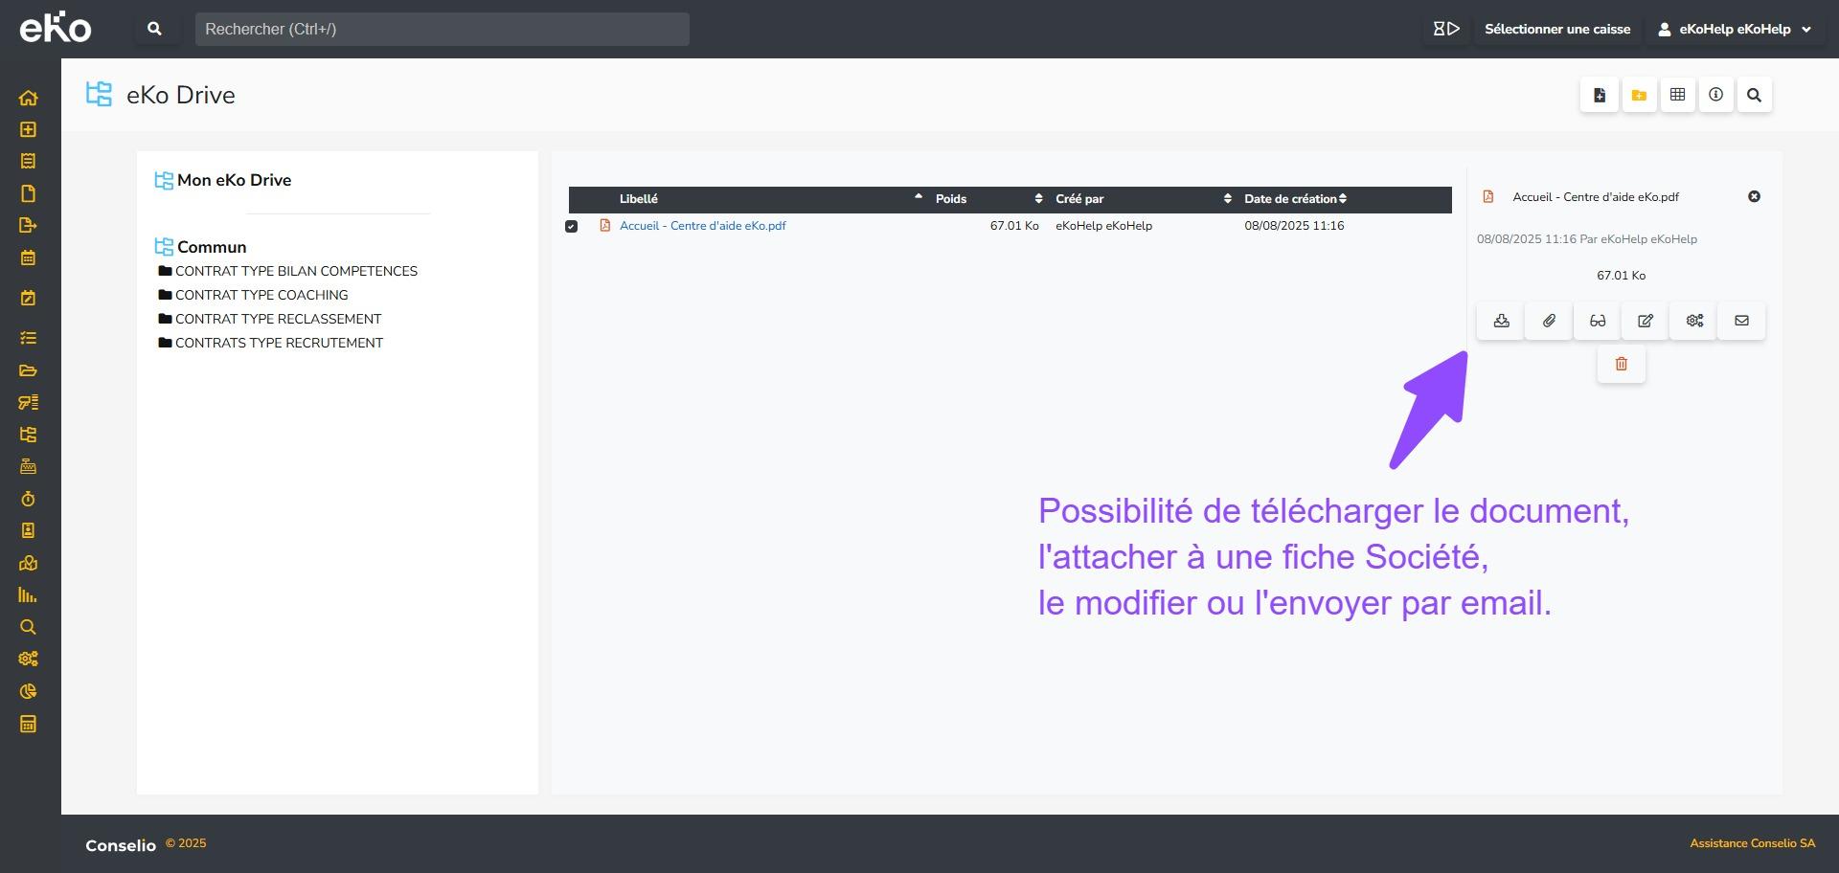The width and height of the screenshot is (1839, 873).
Task: Delete document with red trash icon
Action: click(1621, 364)
